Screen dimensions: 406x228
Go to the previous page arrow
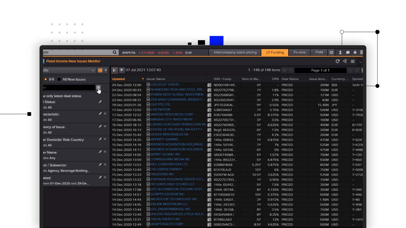(x=291, y=70)
